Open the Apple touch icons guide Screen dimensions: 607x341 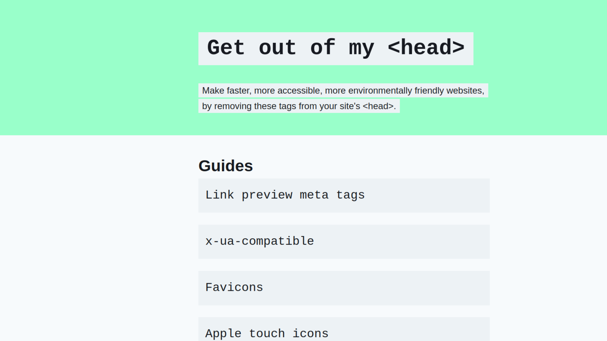pyautogui.click(x=267, y=333)
